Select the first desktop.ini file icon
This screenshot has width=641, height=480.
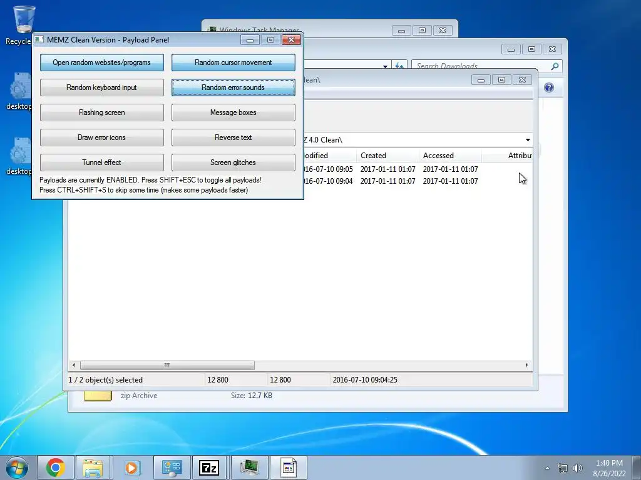coord(19,91)
